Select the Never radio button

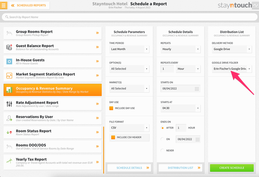pos(162,150)
